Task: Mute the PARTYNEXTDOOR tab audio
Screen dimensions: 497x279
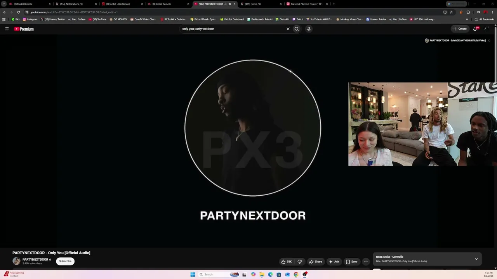Action: [230, 4]
